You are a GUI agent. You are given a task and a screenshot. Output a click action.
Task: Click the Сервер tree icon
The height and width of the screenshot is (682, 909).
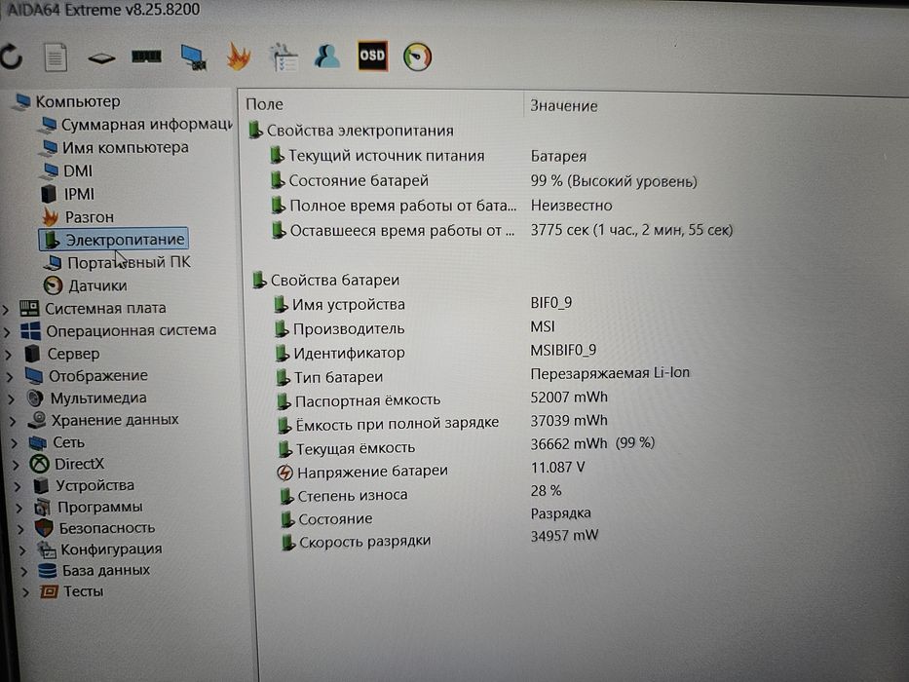click(x=32, y=353)
